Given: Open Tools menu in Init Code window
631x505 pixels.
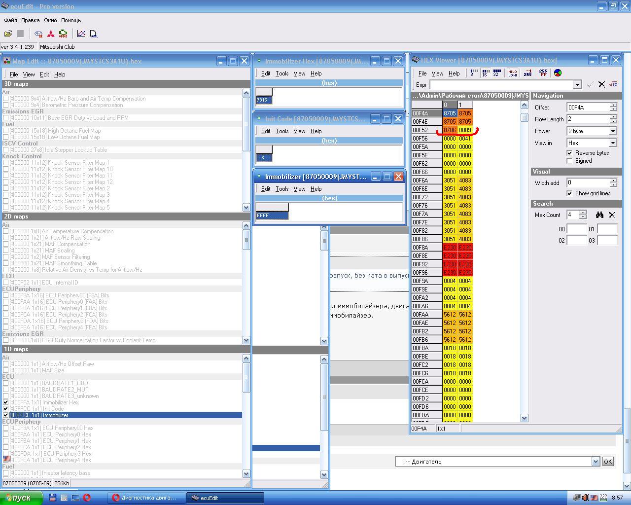Looking at the screenshot, I should click(x=282, y=131).
